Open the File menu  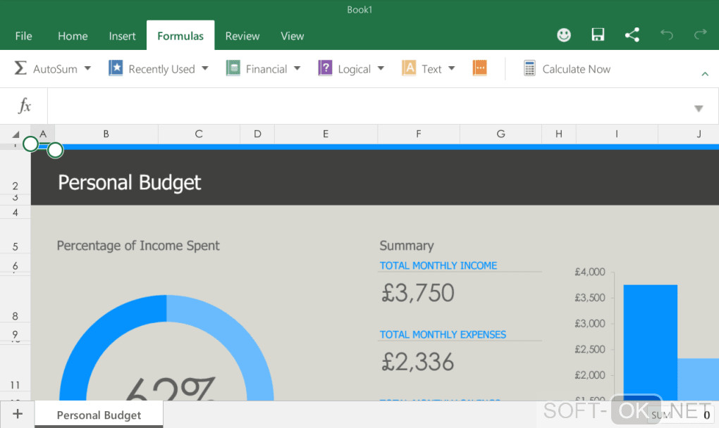pos(23,36)
